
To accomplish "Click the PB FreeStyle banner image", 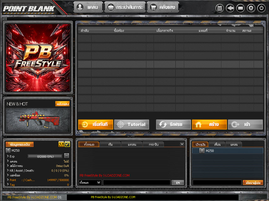I will [x=38, y=58].
